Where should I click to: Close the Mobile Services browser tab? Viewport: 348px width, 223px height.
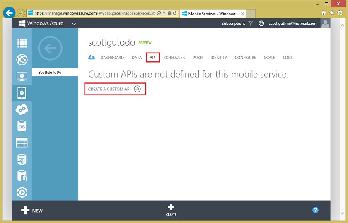pyautogui.click(x=243, y=14)
